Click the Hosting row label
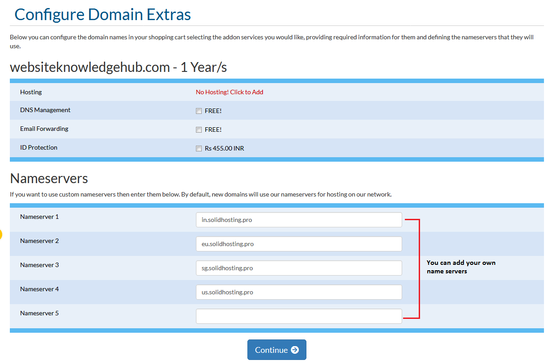The height and width of the screenshot is (364, 548). click(30, 92)
